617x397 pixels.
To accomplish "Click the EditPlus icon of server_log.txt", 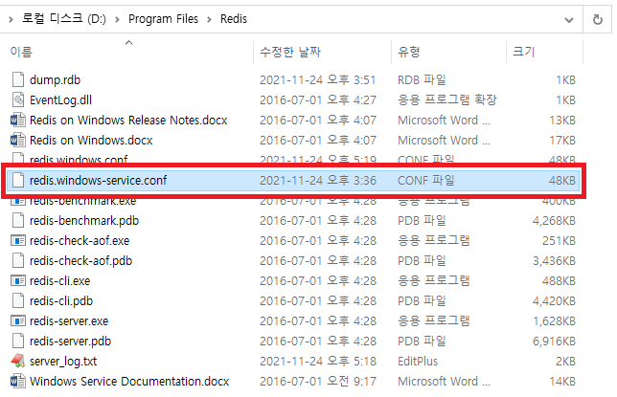I will 17,361.
